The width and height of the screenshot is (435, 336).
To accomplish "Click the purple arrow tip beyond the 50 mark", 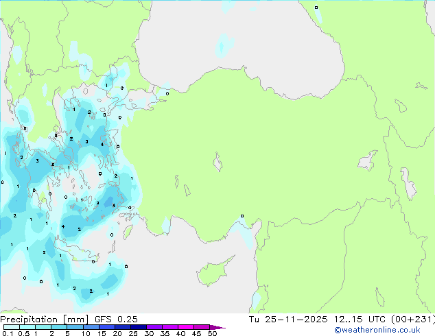I will click(217, 327).
